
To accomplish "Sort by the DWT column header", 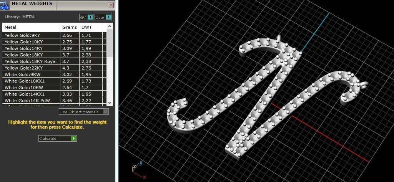I will [x=90, y=27].
